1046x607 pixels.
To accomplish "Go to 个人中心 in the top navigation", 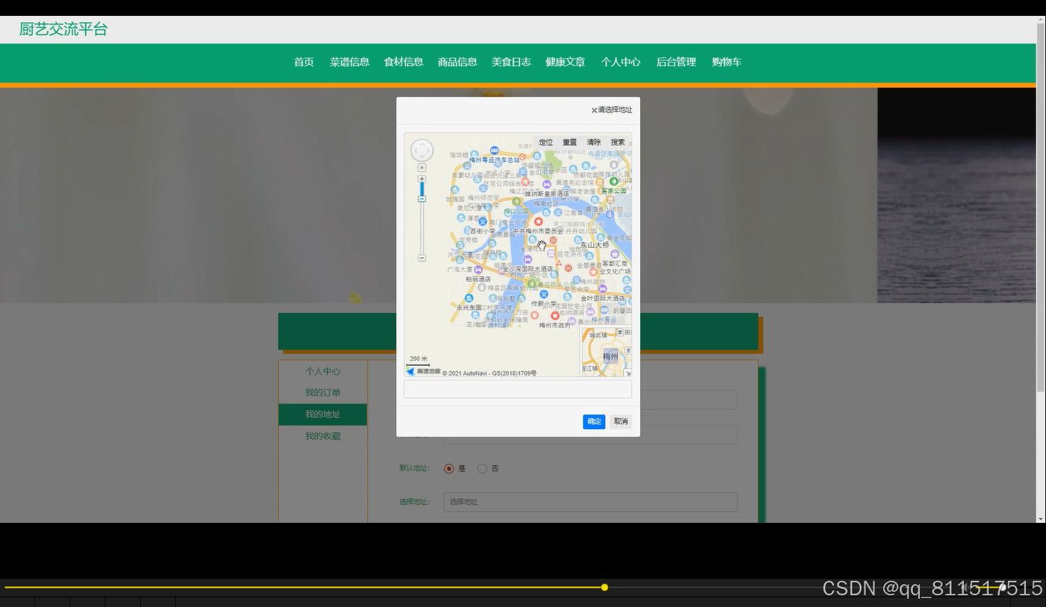I will tap(620, 62).
